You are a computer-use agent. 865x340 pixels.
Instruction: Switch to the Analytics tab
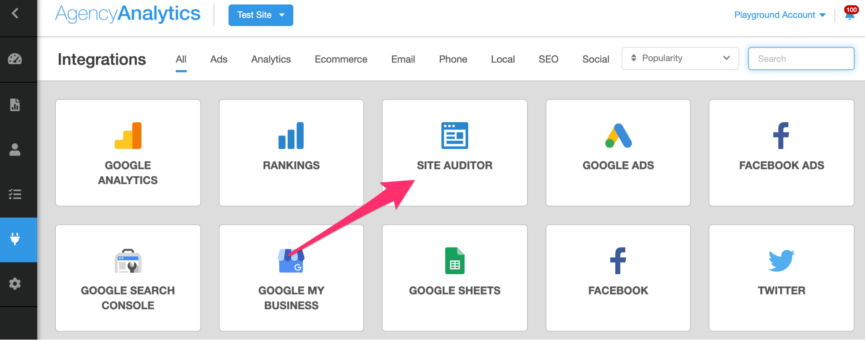[x=271, y=59]
